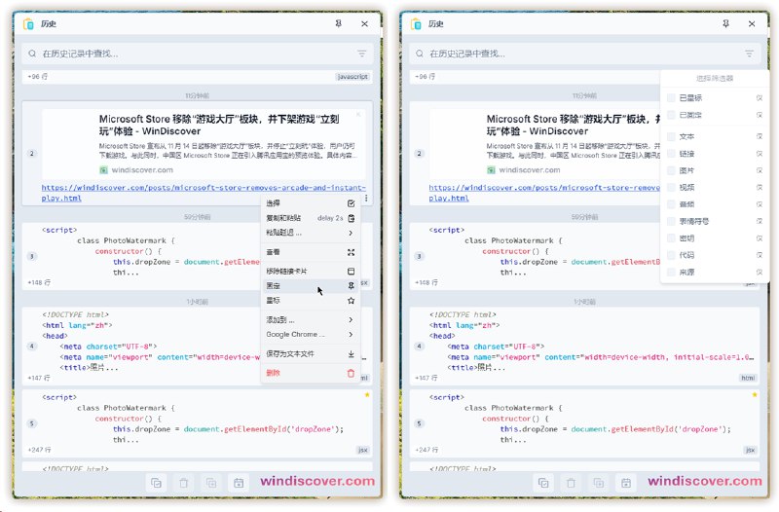The image size is (779, 512).
Task: Enable the 代码 filter checkbox
Action: pos(671,255)
